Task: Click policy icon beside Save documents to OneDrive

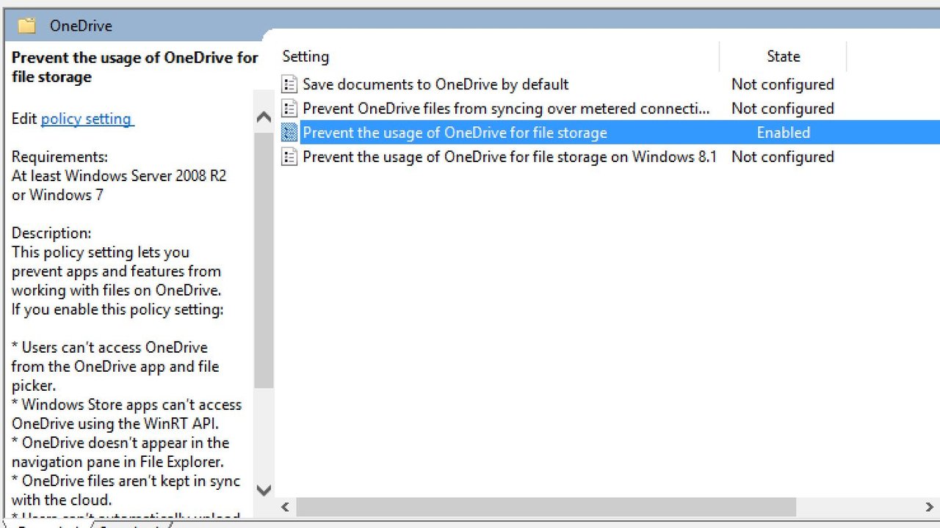Action: pos(290,84)
